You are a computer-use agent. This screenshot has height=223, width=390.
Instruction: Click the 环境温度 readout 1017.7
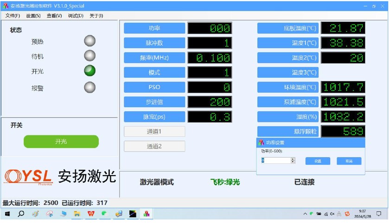click(x=343, y=87)
